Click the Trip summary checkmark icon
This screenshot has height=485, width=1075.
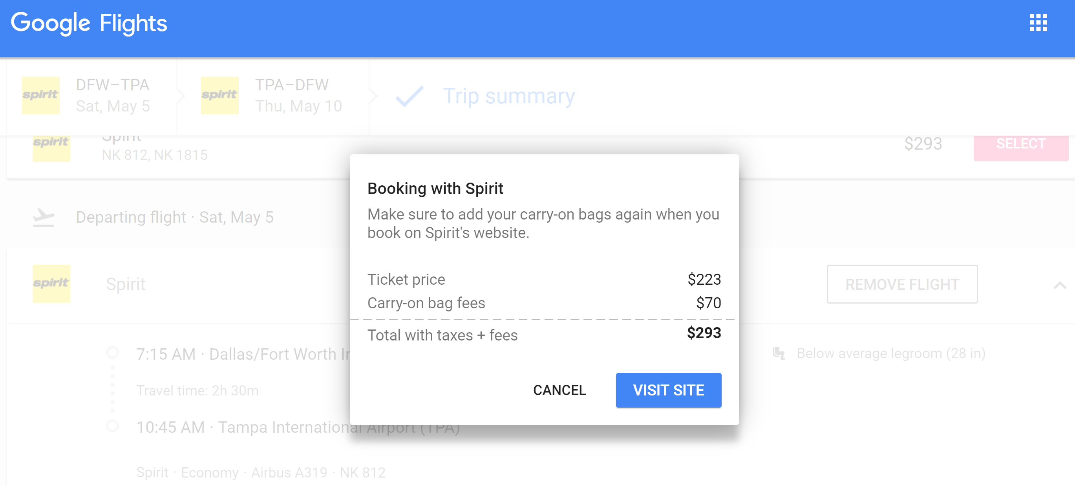point(410,97)
